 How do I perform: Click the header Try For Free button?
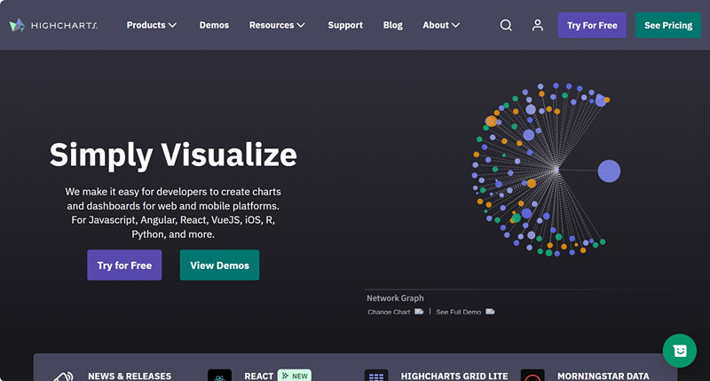(x=592, y=26)
